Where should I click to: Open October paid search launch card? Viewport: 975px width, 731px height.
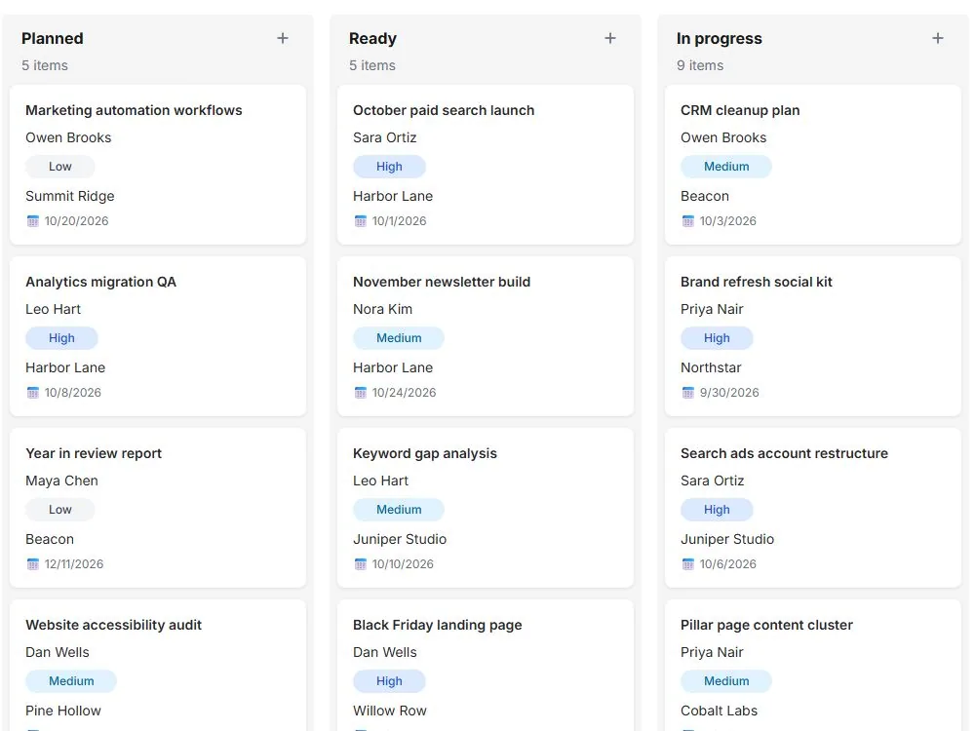tap(486, 165)
